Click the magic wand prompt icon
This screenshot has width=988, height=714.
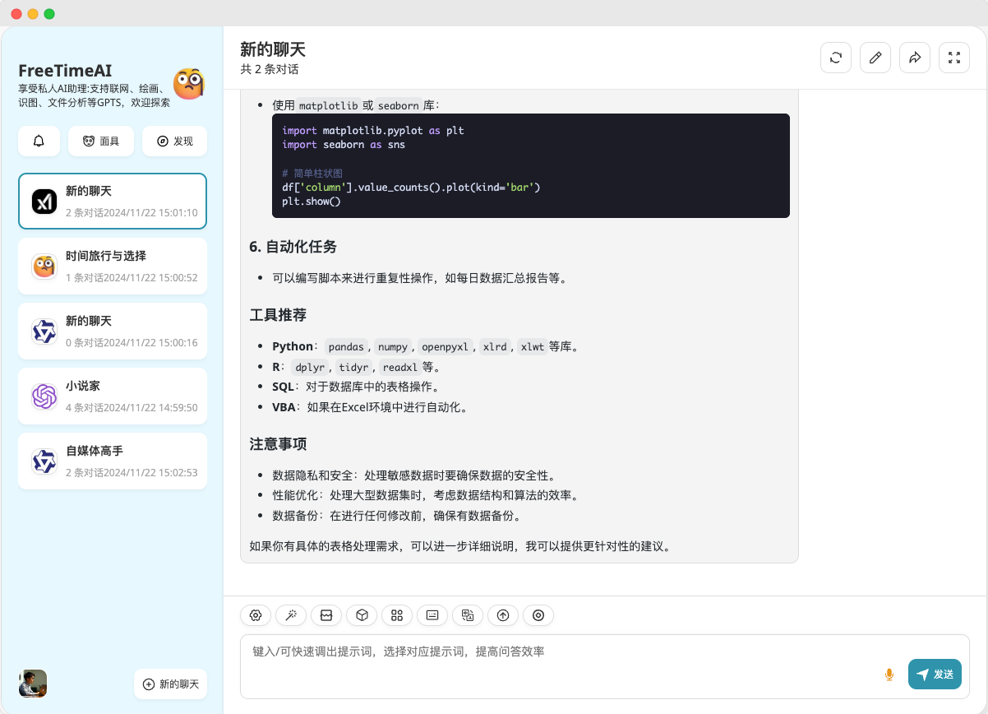pyautogui.click(x=290, y=615)
